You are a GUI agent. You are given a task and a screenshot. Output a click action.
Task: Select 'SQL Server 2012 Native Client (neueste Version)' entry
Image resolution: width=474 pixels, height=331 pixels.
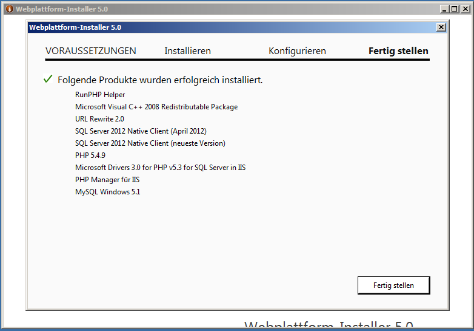tap(150, 143)
